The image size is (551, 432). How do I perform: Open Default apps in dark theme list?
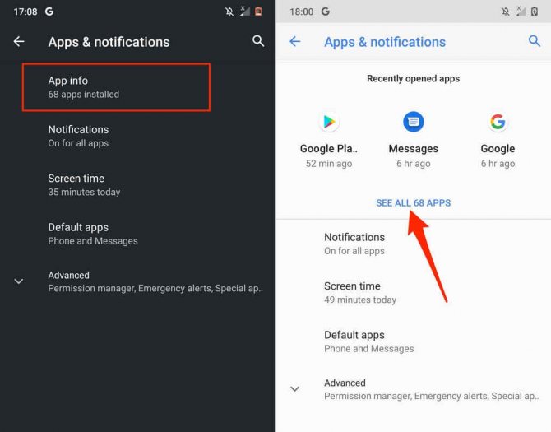pyautogui.click(x=138, y=234)
